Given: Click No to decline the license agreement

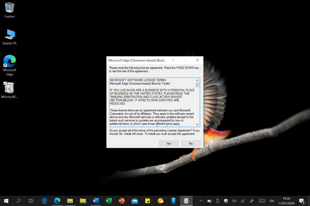Looking at the screenshot, I should 191,144.
